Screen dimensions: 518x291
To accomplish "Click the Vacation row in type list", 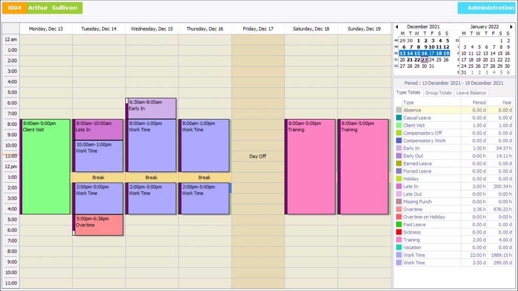I will tap(412, 248).
